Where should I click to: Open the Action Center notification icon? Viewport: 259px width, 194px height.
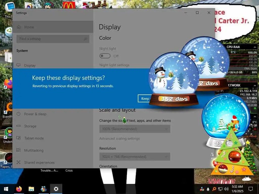point(251,189)
